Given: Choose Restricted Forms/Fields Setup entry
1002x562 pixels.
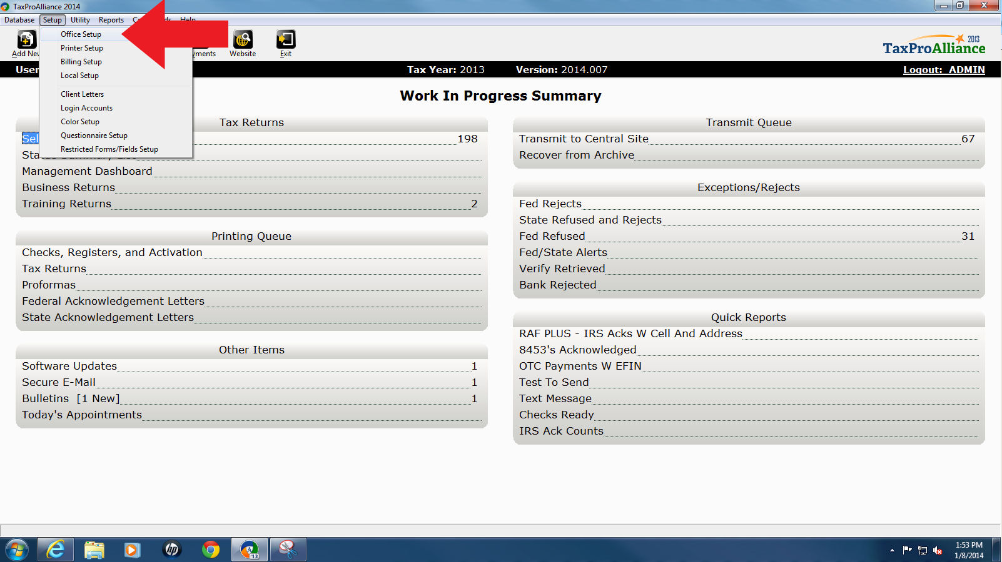Looking at the screenshot, I should pos(116,149).
